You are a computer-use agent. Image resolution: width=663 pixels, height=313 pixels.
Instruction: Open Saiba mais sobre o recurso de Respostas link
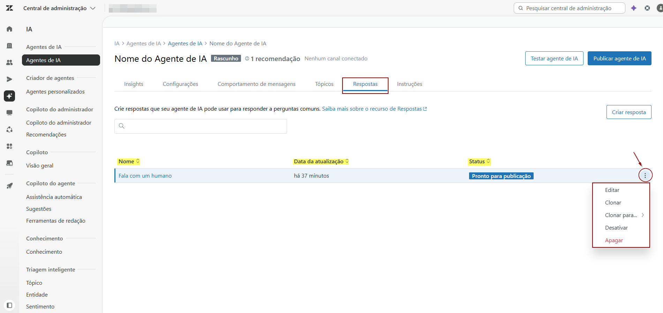(374, 109)
